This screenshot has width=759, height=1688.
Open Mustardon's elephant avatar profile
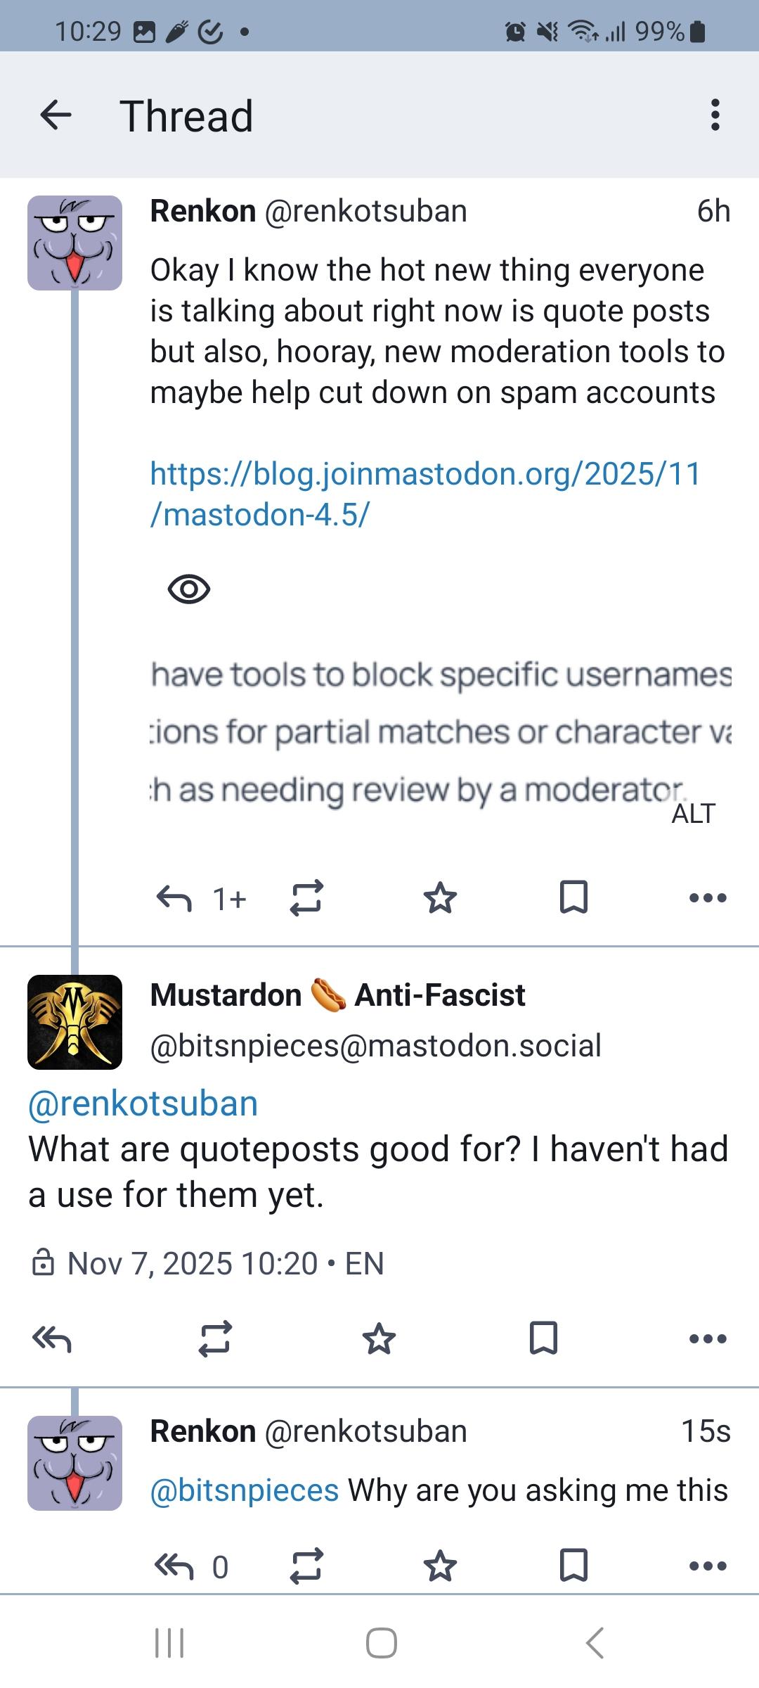(74, 1021)
